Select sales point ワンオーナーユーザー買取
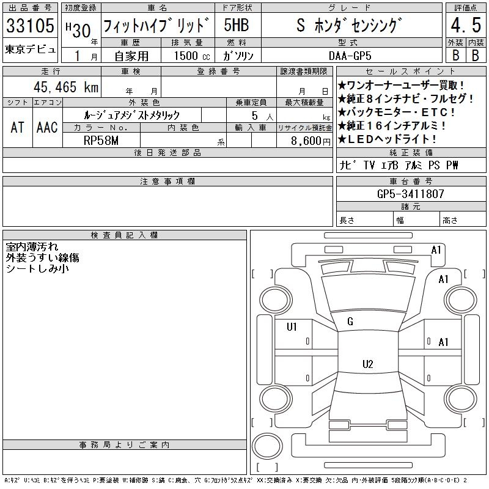This screenshot has width=489, height=489. [401, 85]
